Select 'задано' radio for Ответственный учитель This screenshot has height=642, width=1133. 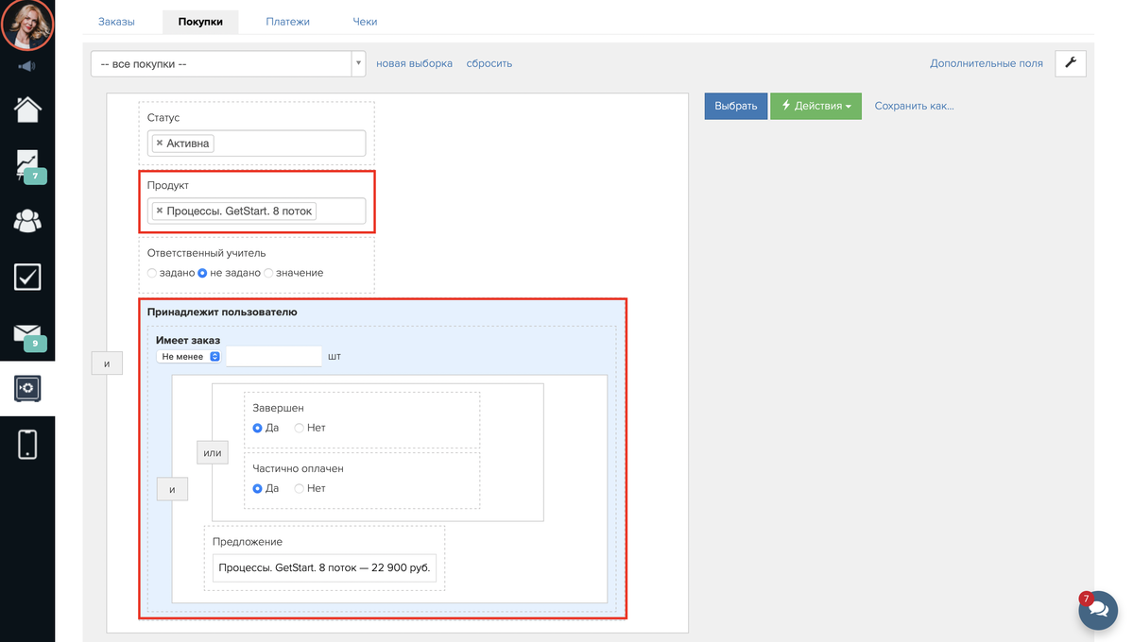[x=152, y=273]
